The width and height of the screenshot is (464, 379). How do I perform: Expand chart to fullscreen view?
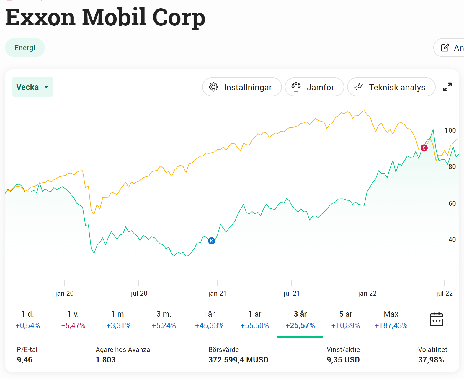click(x=447, y=87)
